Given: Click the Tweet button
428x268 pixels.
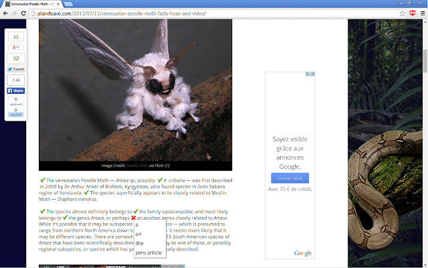Looking at the screenshot, I should [16, 69].
